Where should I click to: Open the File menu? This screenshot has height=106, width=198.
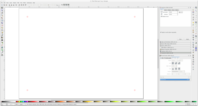coord(2,3)
